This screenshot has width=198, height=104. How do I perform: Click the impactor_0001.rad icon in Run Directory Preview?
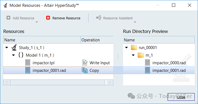coord(147,70)
